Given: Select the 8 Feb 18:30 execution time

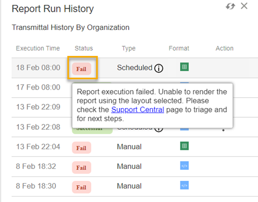Looking at the screenshot, I should pyautogui.click(x=36, y=186).
